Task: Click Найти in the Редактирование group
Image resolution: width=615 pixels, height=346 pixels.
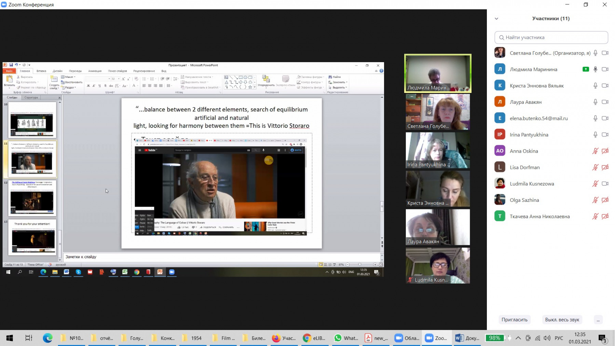Action: pyautogui.click(x=334, y=77)
